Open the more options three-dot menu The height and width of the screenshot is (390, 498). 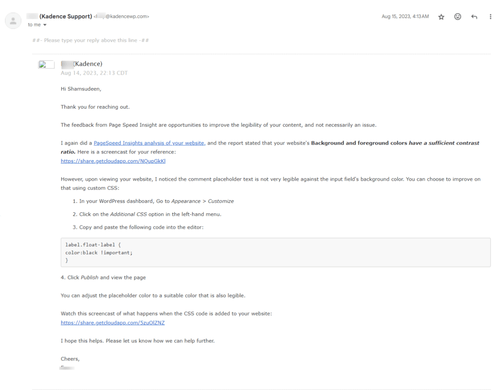click(x=490, y=17)
